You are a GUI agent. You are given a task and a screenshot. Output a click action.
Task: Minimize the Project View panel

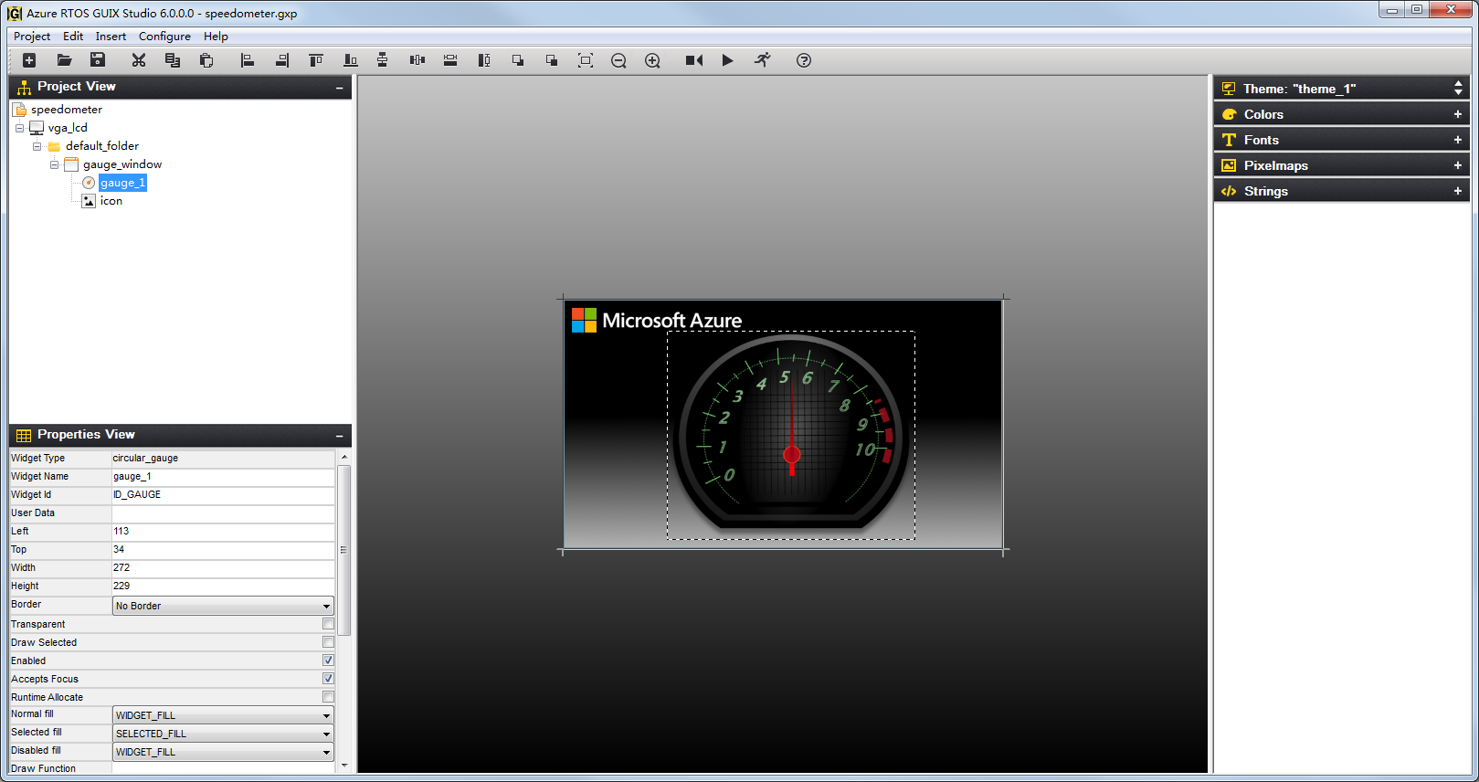coord(339,88)
